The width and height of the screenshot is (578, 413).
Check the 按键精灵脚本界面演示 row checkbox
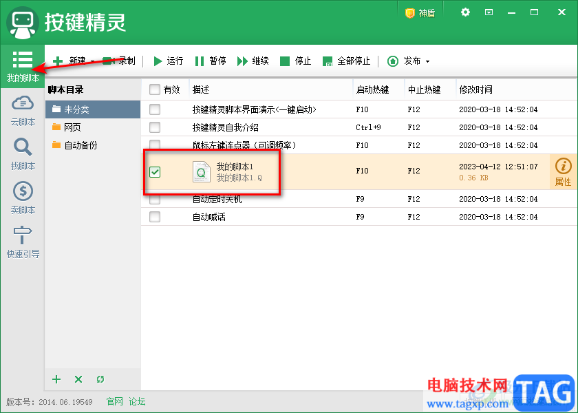pyautogui.click(x=155, y=109)
